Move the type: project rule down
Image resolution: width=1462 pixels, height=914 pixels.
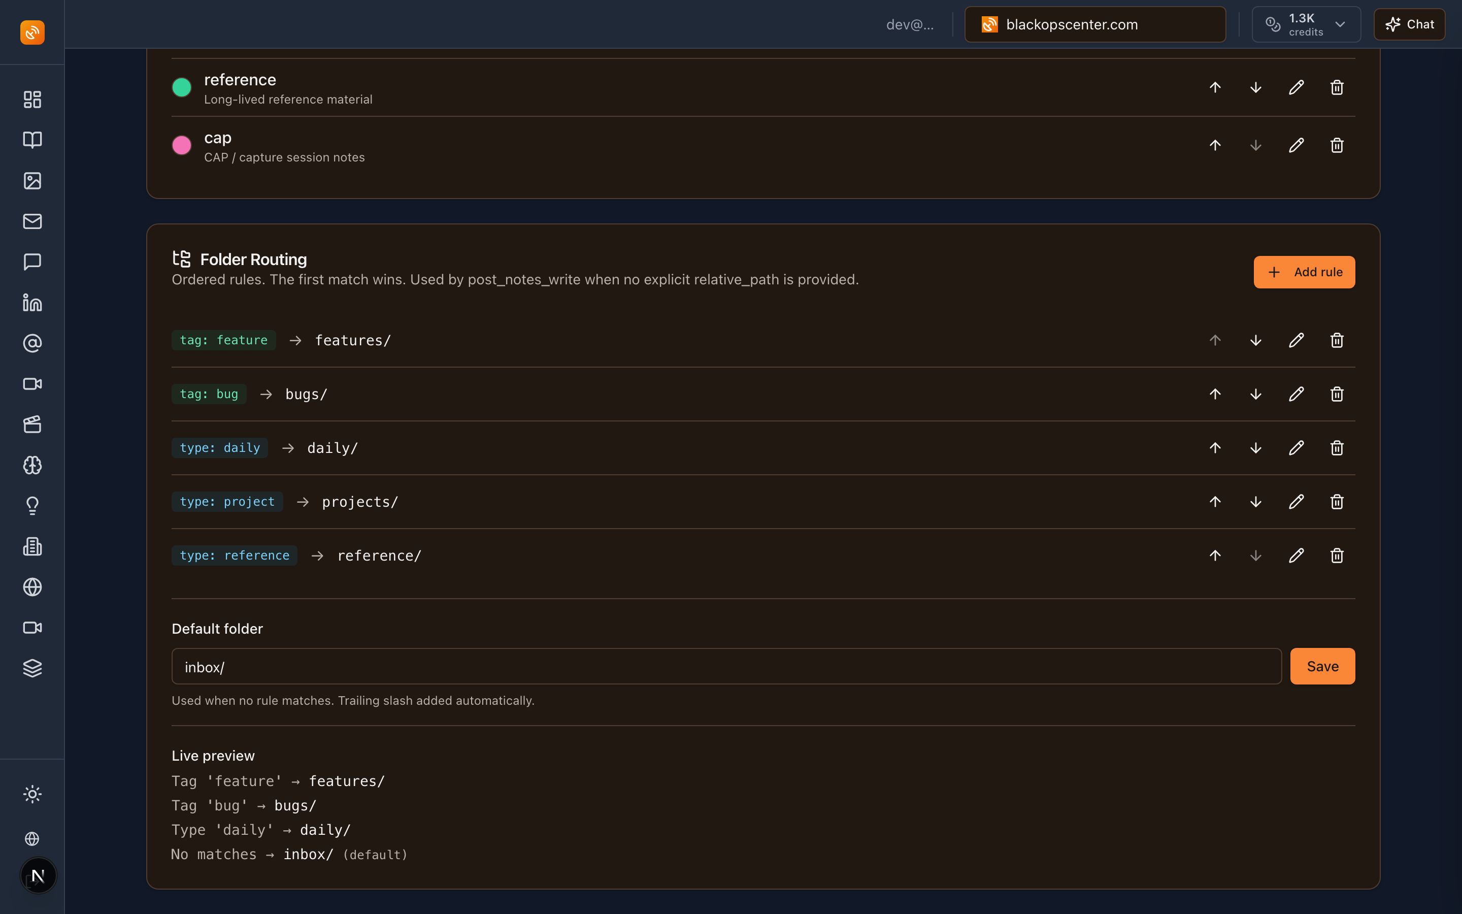[x=1255, y=502]
